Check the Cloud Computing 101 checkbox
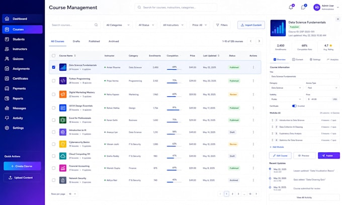The image size is (342, 205). click(53, 156)
